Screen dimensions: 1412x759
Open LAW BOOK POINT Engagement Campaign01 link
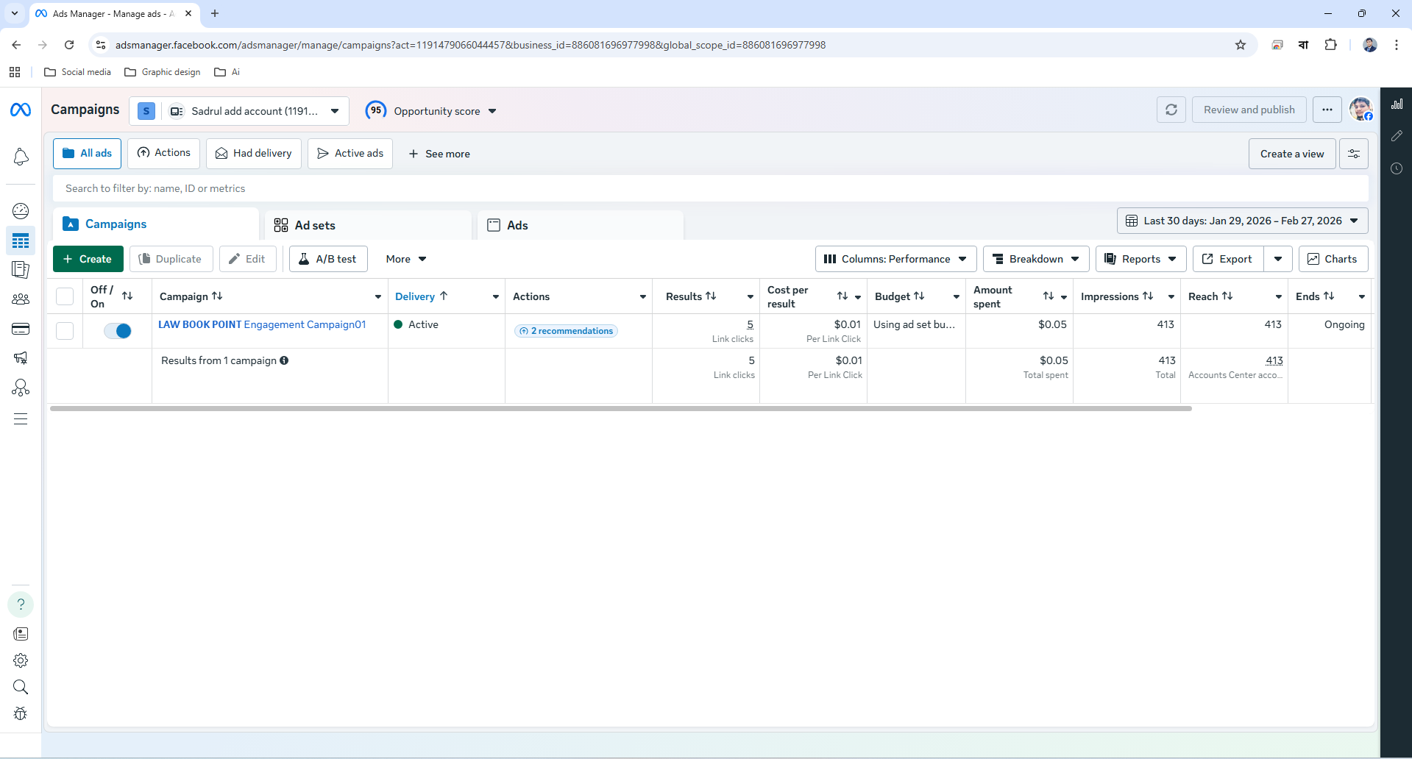pyautogui.click(x=262, y=324)
